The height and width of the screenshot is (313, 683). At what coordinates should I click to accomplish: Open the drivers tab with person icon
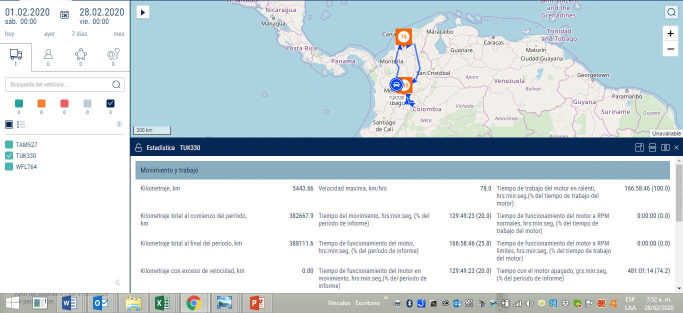tap(48, 57)
